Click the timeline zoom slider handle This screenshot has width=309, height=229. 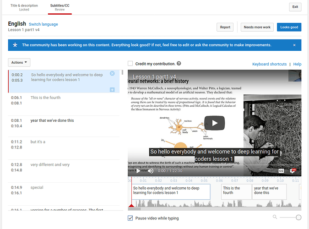pos(298,218)
